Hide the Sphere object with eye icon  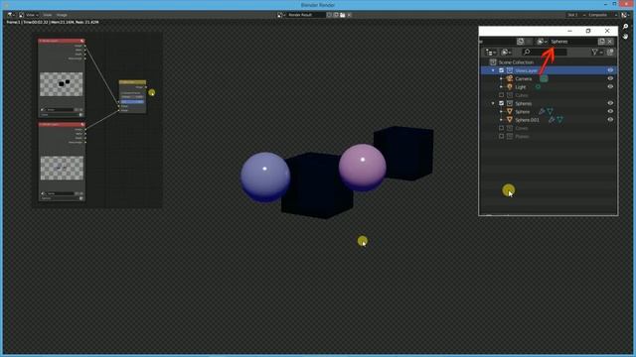pyautogui.click(x=610, y=111)
